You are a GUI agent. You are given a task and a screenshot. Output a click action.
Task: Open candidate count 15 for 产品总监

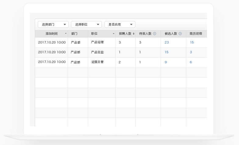(166, 52)
